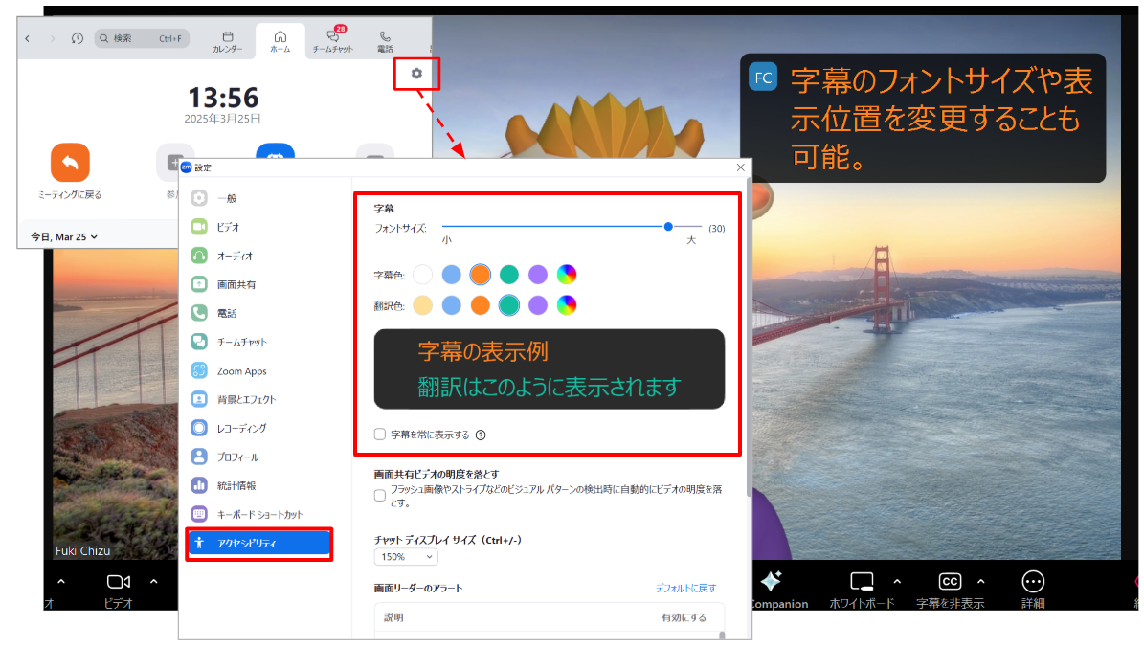Choose white caption color swatch
1144x647 pixels.
(422, 275)
